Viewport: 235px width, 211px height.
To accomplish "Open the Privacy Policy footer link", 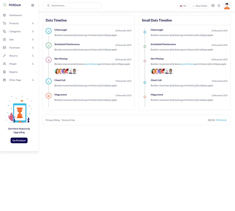I will point(53,120).
